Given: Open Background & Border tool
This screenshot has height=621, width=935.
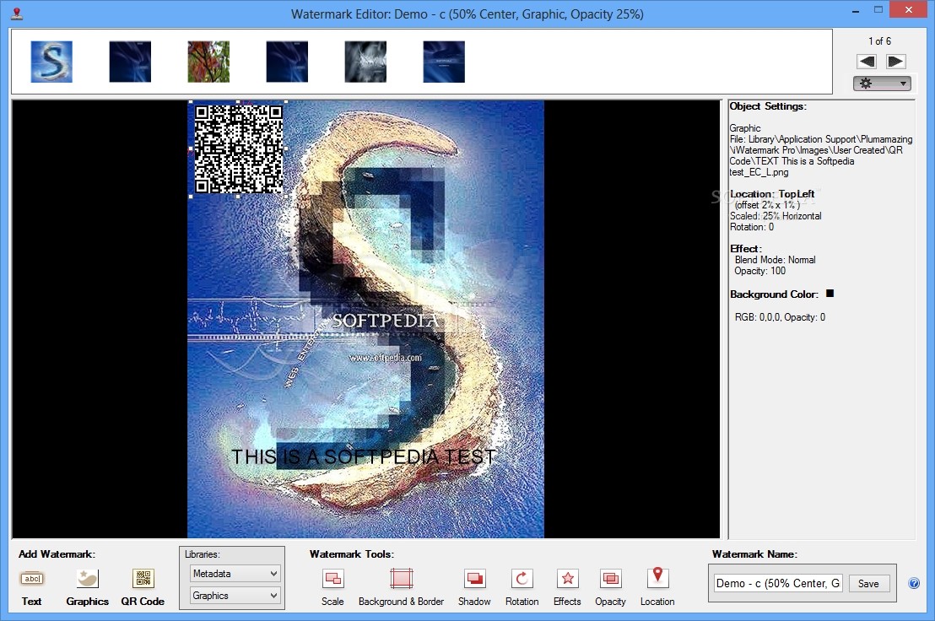Looking at the screenshot, I should (402, 579).
